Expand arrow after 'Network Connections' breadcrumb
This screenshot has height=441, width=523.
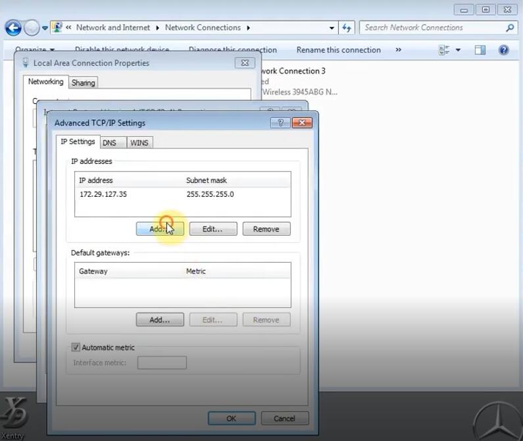(x=248, y=28)
